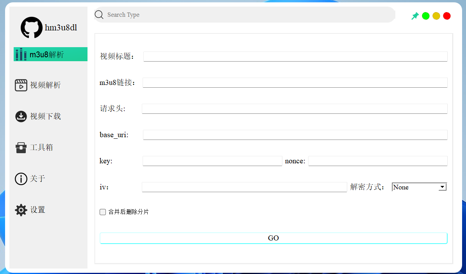Select the nonce input field
Viewport: 466px width, 274px height.
tap(377, 161)
